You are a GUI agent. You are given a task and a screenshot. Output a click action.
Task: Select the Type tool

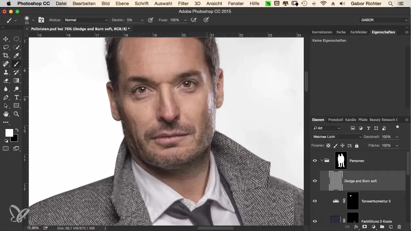(x=16, y=97)
